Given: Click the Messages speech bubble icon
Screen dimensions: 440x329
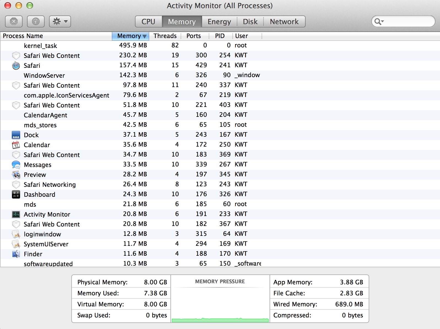Looking at the screenshot, I should coord(16,165).
